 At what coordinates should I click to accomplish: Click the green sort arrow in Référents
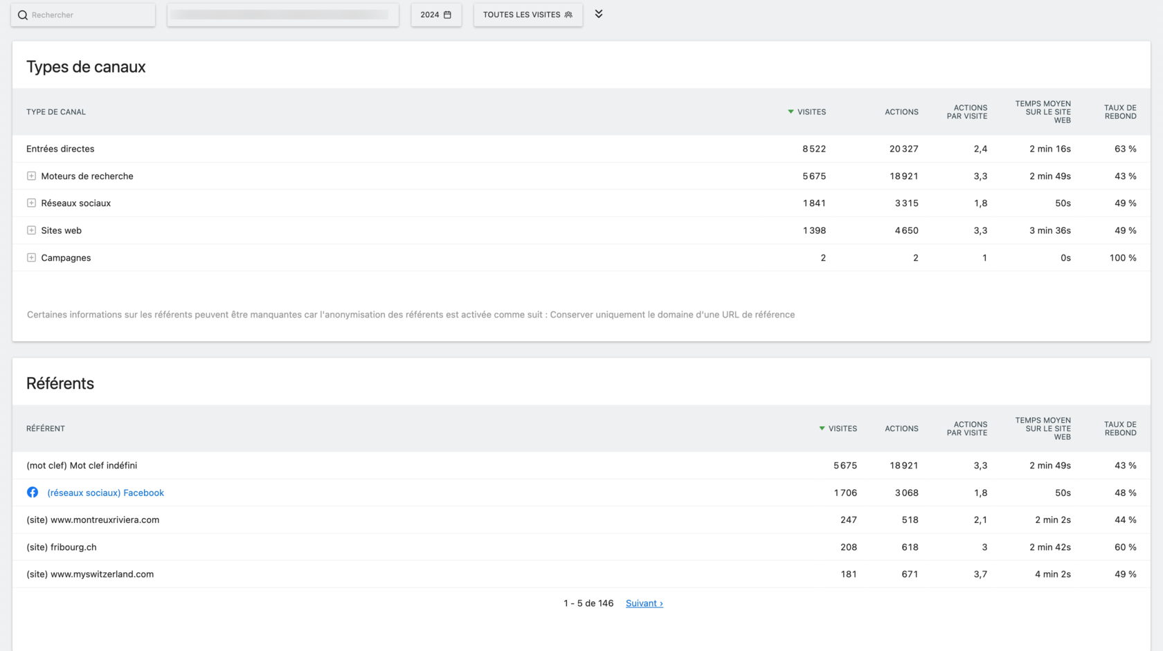(822, 429)
